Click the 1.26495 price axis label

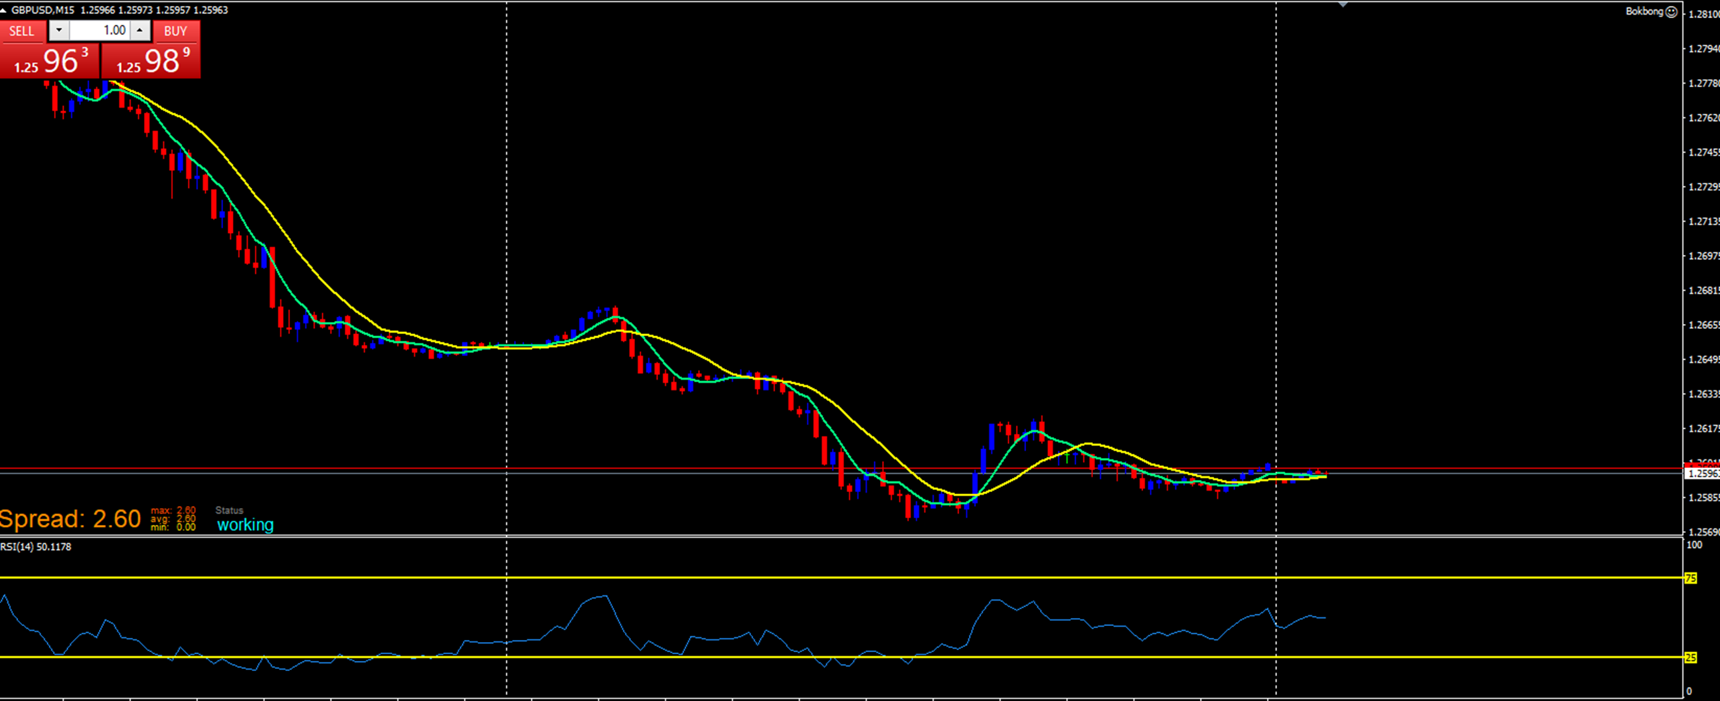pyautogui.click(x=1704, y=360)
